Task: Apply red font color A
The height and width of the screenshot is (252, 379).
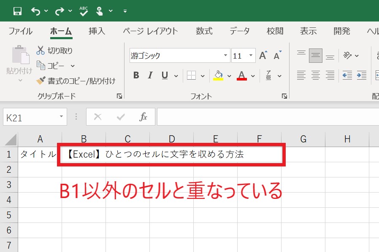Action: pos(242,75)
